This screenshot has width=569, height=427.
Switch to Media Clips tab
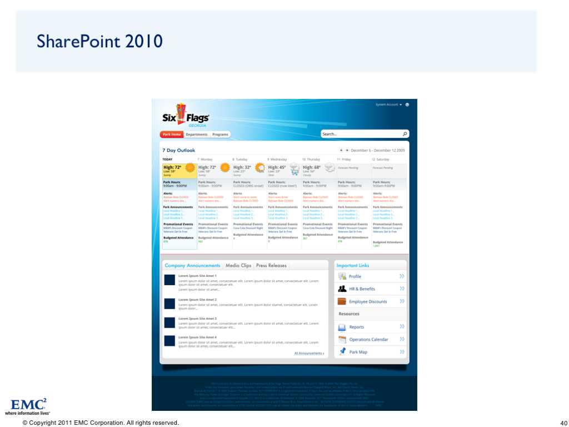238,265
